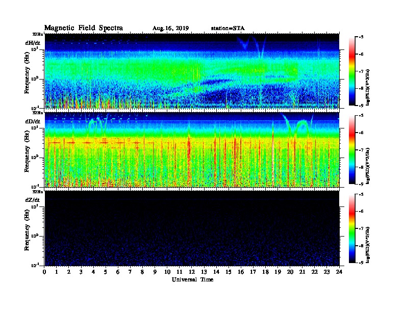
Task: Click hour tick label "18" on time axis
Action: click(265, 272)
